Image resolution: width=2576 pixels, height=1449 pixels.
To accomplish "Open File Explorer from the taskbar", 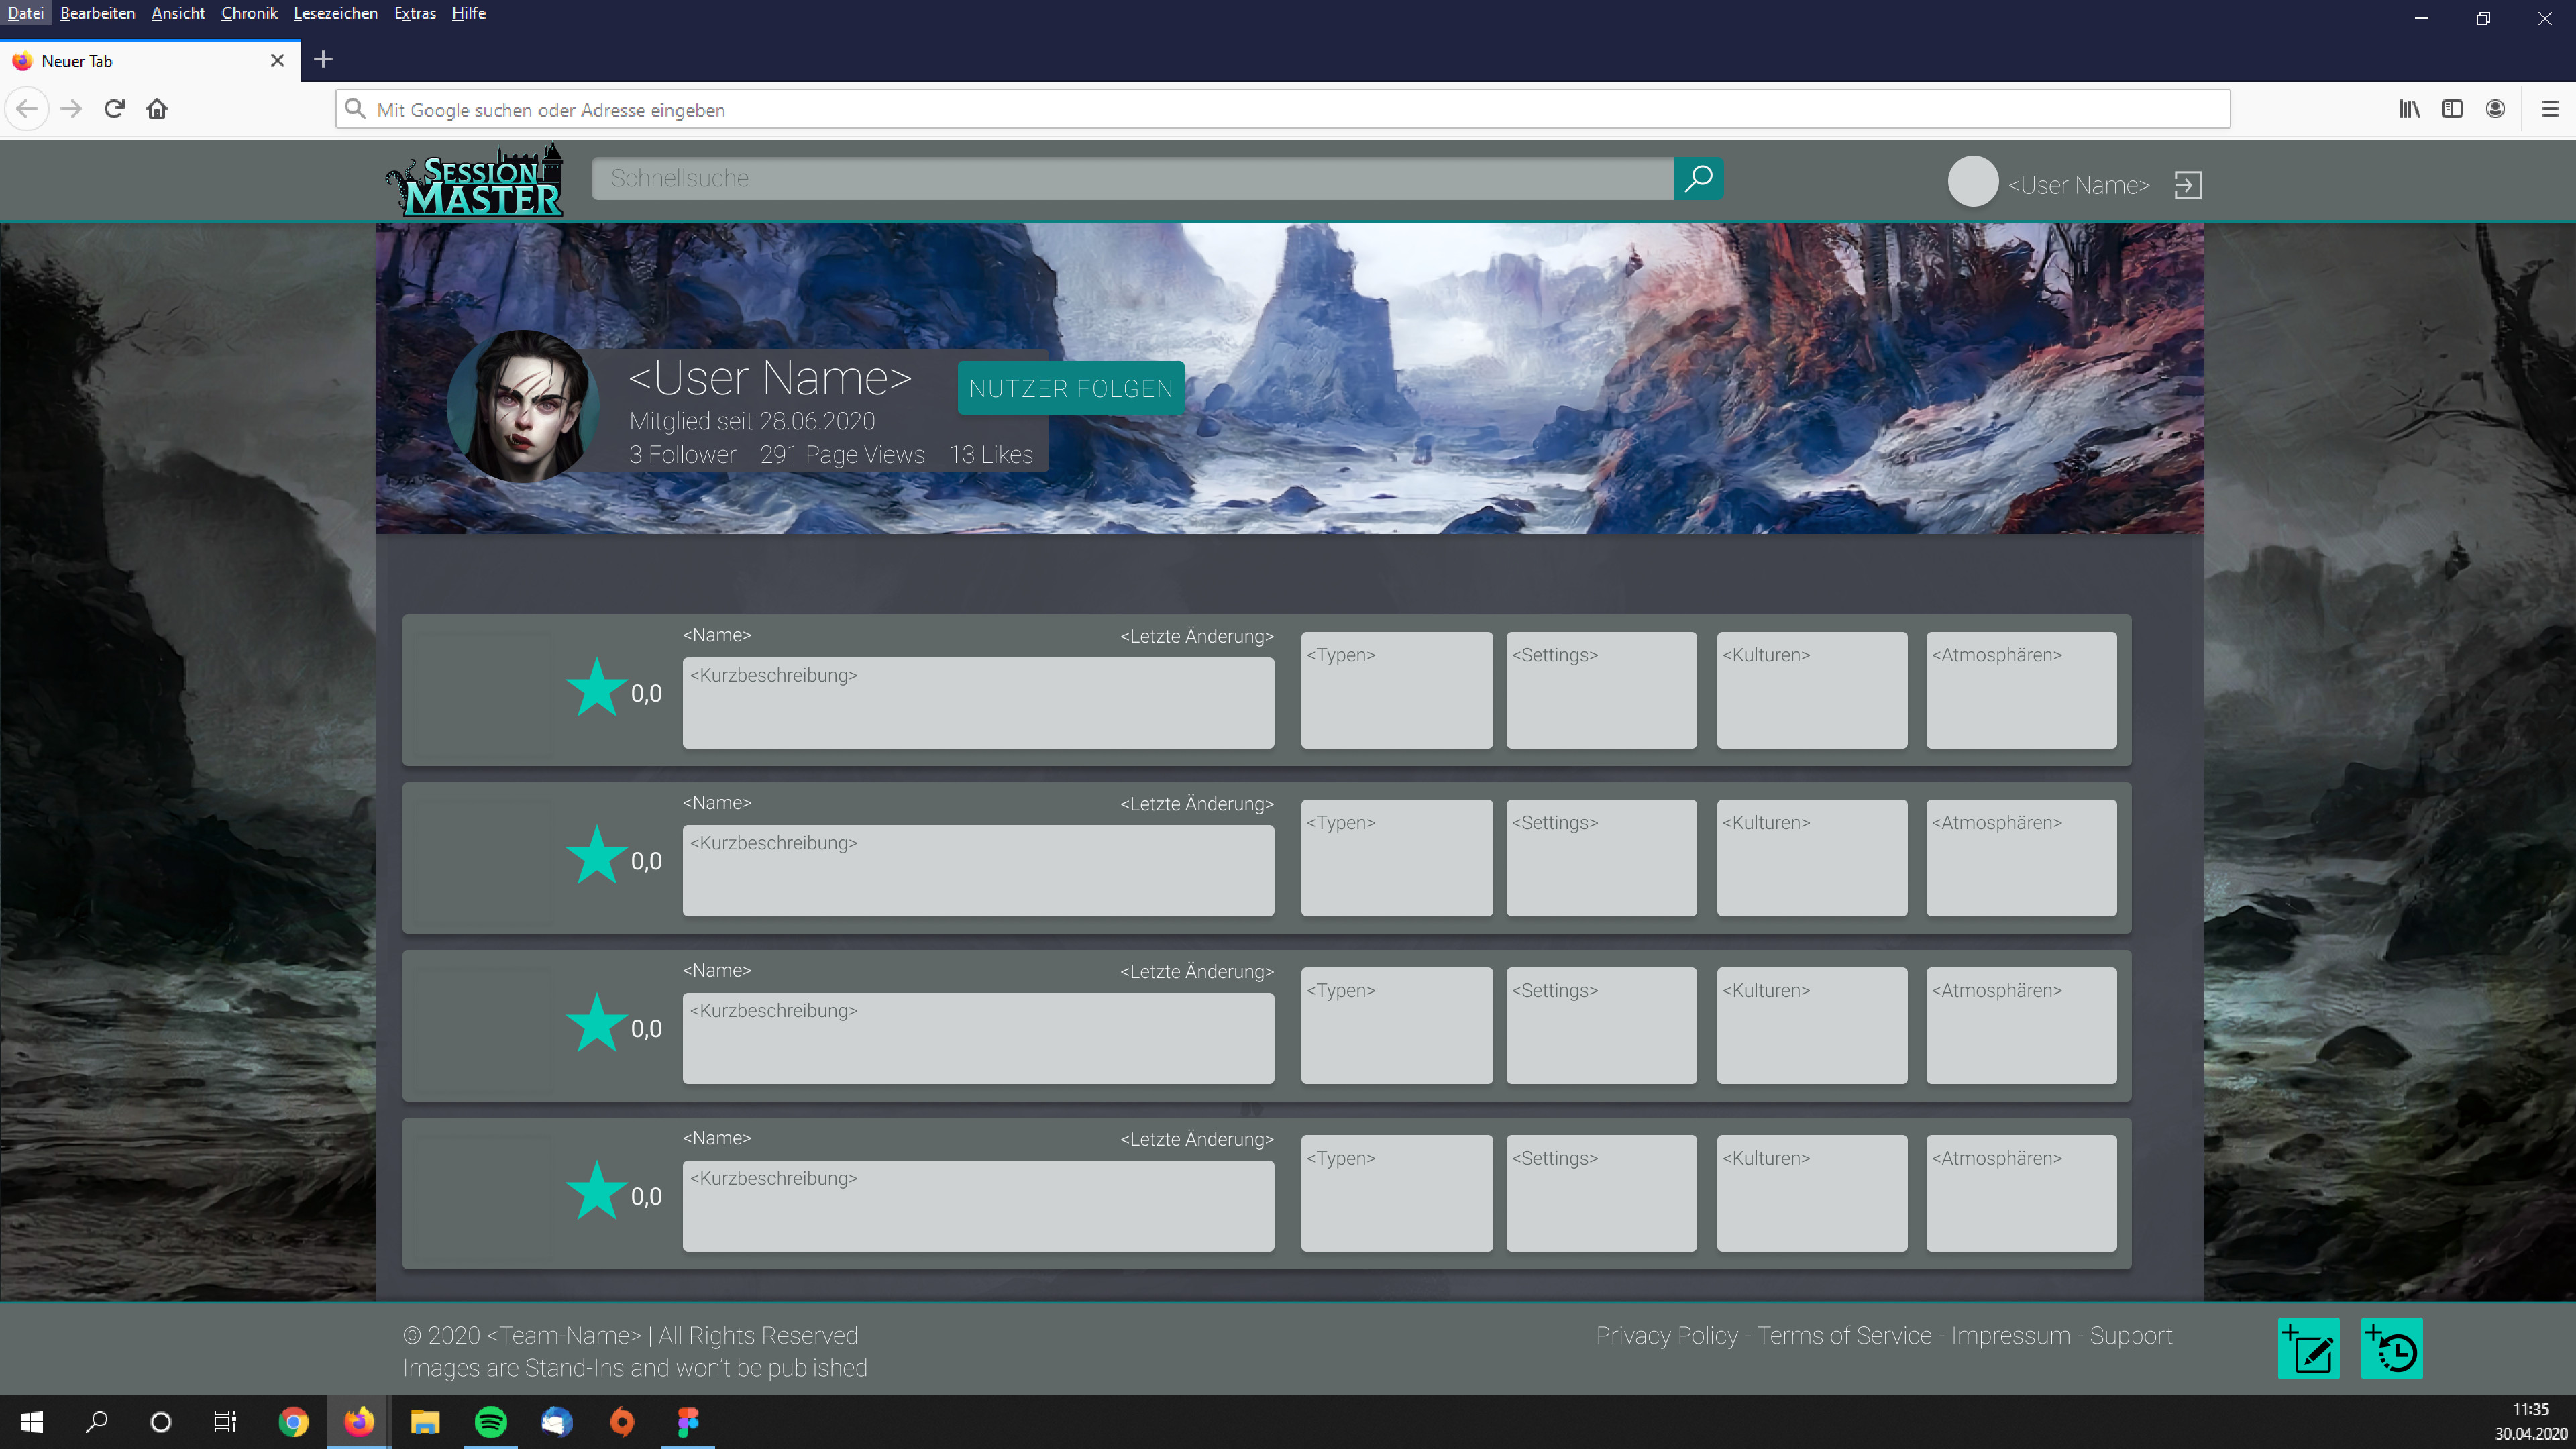I will pos(425,1422).
